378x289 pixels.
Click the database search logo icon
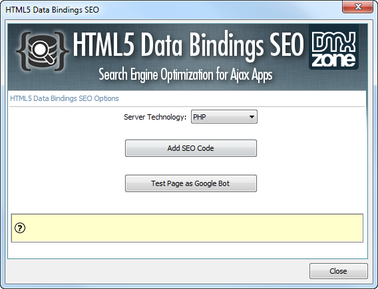(x=43, y=51)
